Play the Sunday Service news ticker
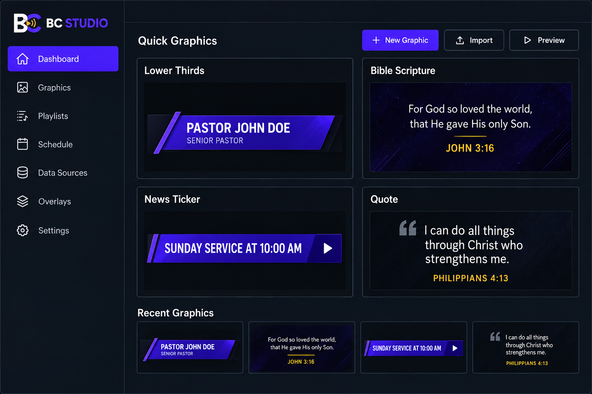 [x=328, y=248]
